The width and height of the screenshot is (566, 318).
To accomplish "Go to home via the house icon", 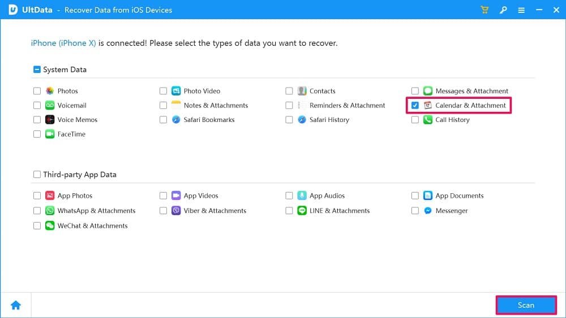I will pyautogui.click(x=16, y=305).
